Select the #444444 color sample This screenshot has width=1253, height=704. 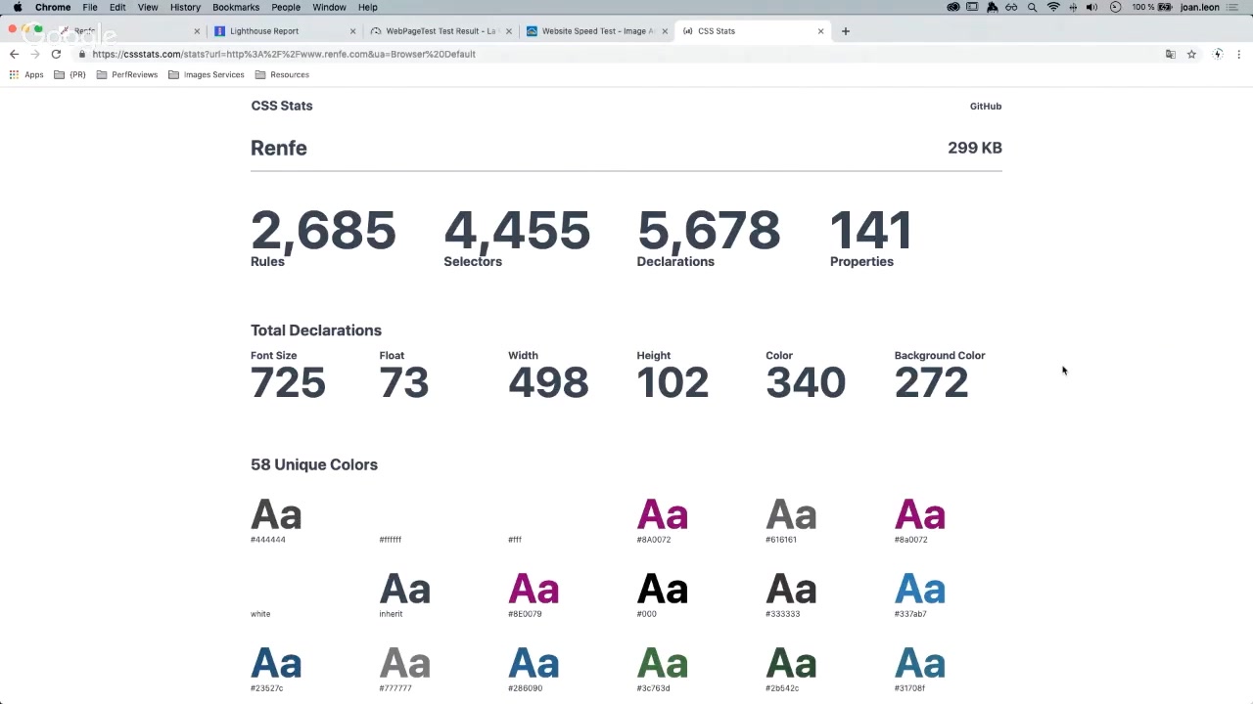(276, 520)
